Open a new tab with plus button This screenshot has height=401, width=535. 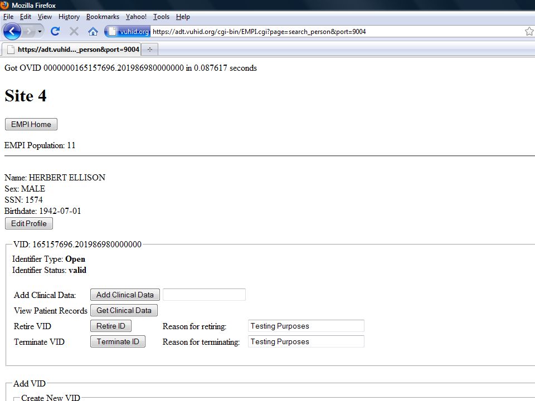point(149,50)
